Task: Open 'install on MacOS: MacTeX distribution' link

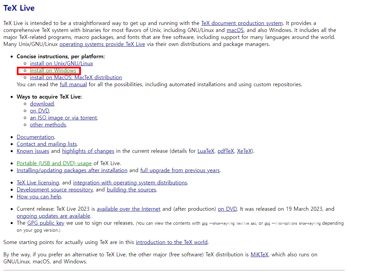Action: tap(76, 78)
